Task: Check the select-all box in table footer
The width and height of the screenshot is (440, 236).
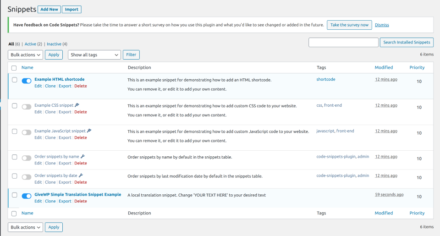Action: pyautogui.click(x=14, y=214)
